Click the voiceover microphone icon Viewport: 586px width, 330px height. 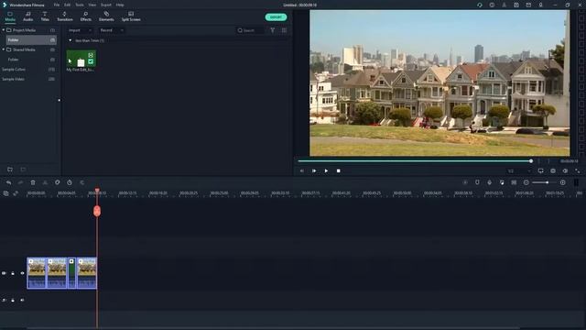pyautogui.click(x=490, y=182)
